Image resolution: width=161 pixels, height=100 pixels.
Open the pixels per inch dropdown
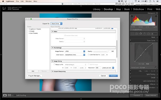point(108,68)
